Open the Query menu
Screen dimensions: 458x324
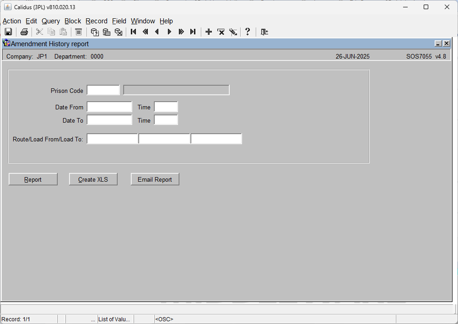50,21
